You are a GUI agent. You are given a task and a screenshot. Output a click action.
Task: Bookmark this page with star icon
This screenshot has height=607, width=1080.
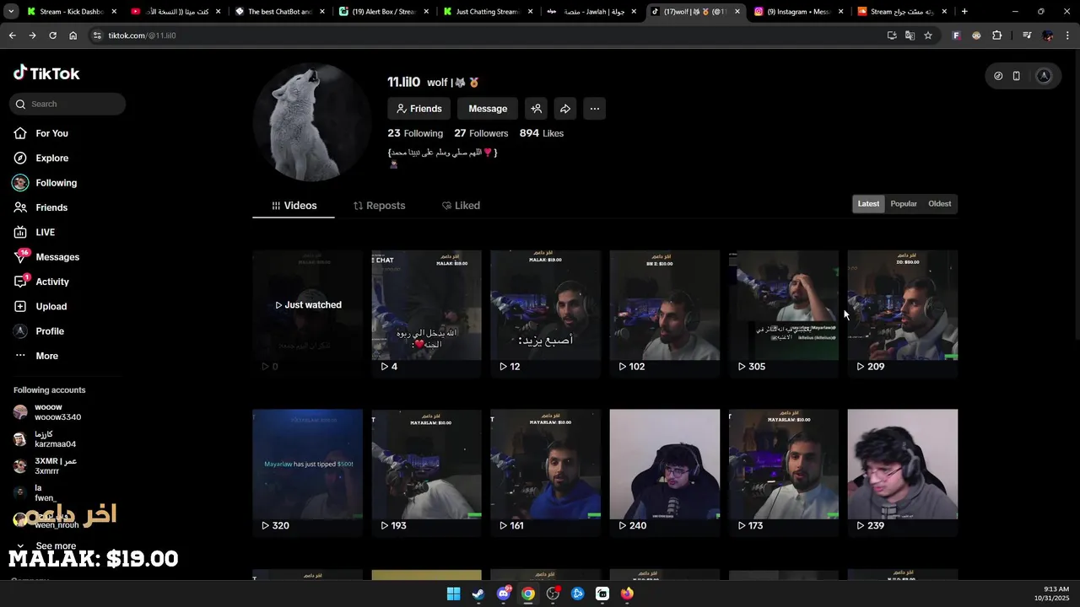pyautogui.click(x=928, y=35)
